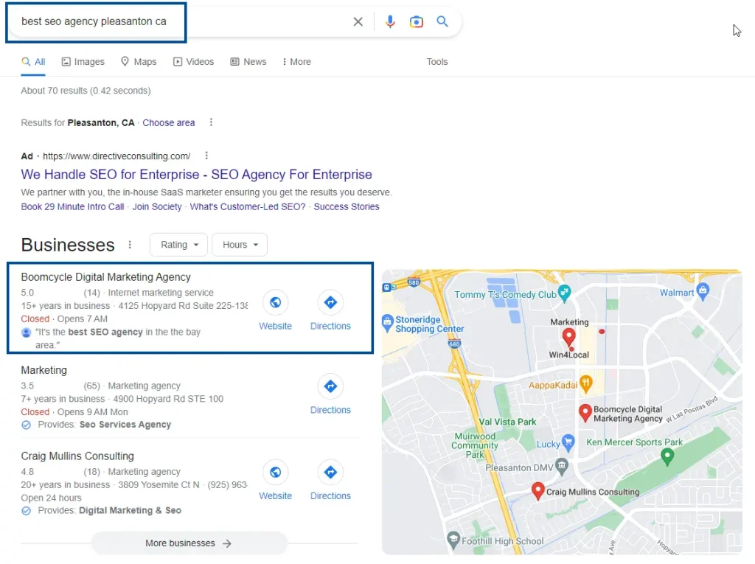Clear the search box with X icon
Image resolution: width=755 pixels, height=564 pixels.
(x=358, y=22)
